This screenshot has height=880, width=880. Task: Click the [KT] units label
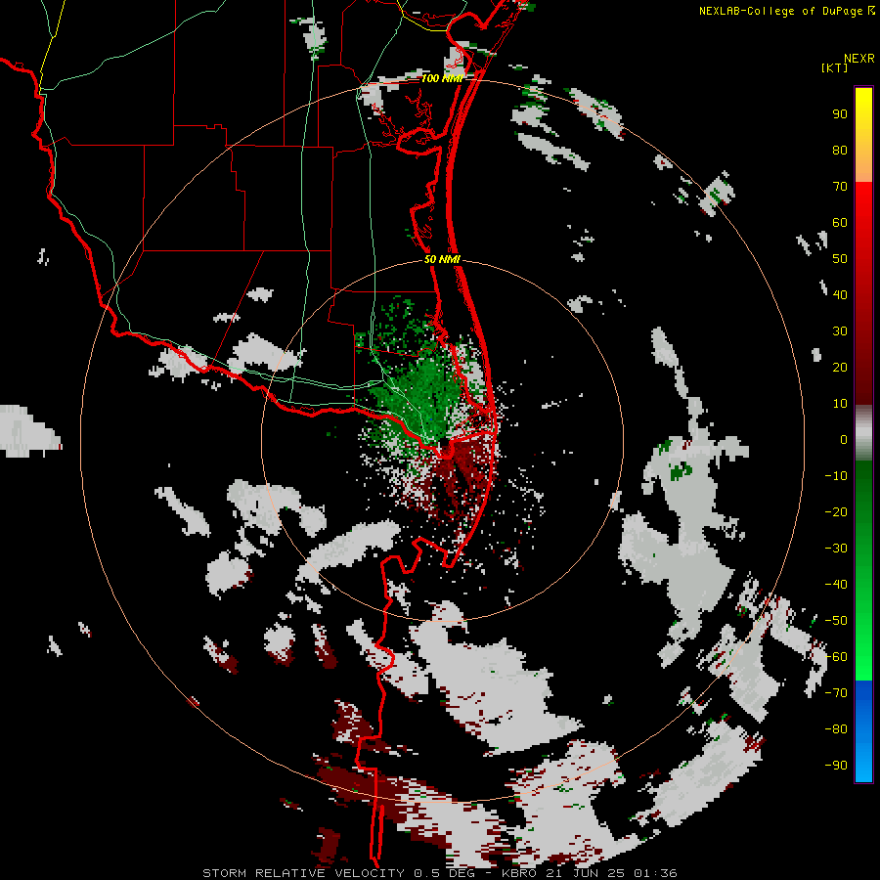(x=834, y=67)
